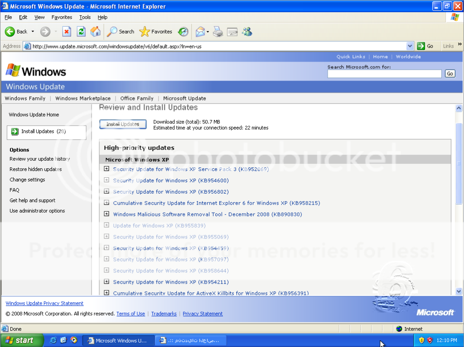The image size is (464, 347).
Task: Click the Worldwide link in header
Action: pyautogui.click(x=408, y=57)
